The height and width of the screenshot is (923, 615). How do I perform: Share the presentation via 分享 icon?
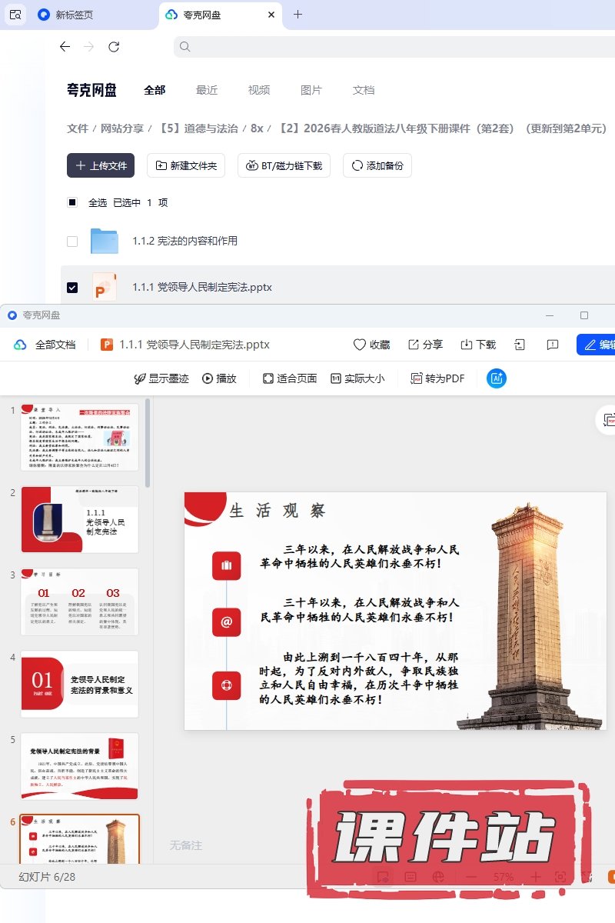pyautogui.click(x=414, y=345)
